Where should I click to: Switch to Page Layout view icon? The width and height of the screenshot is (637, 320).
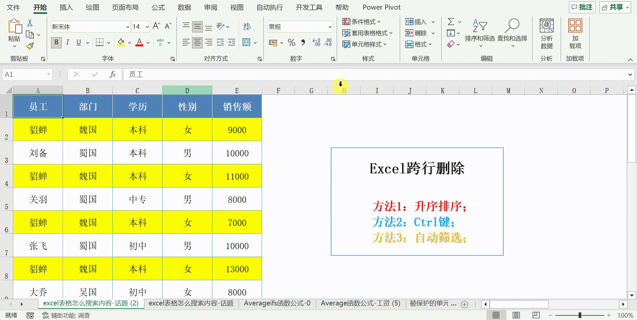[516, 315]
